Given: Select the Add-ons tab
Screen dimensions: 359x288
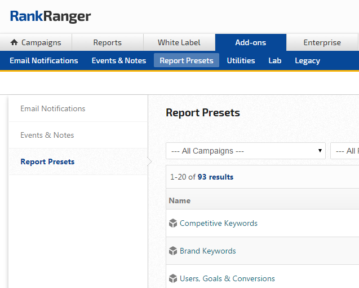Looking at the screenshot, I should point(250,42).
